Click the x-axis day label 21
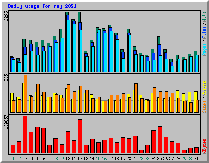This screenshot has width=209, height=163. coord(135,159)
